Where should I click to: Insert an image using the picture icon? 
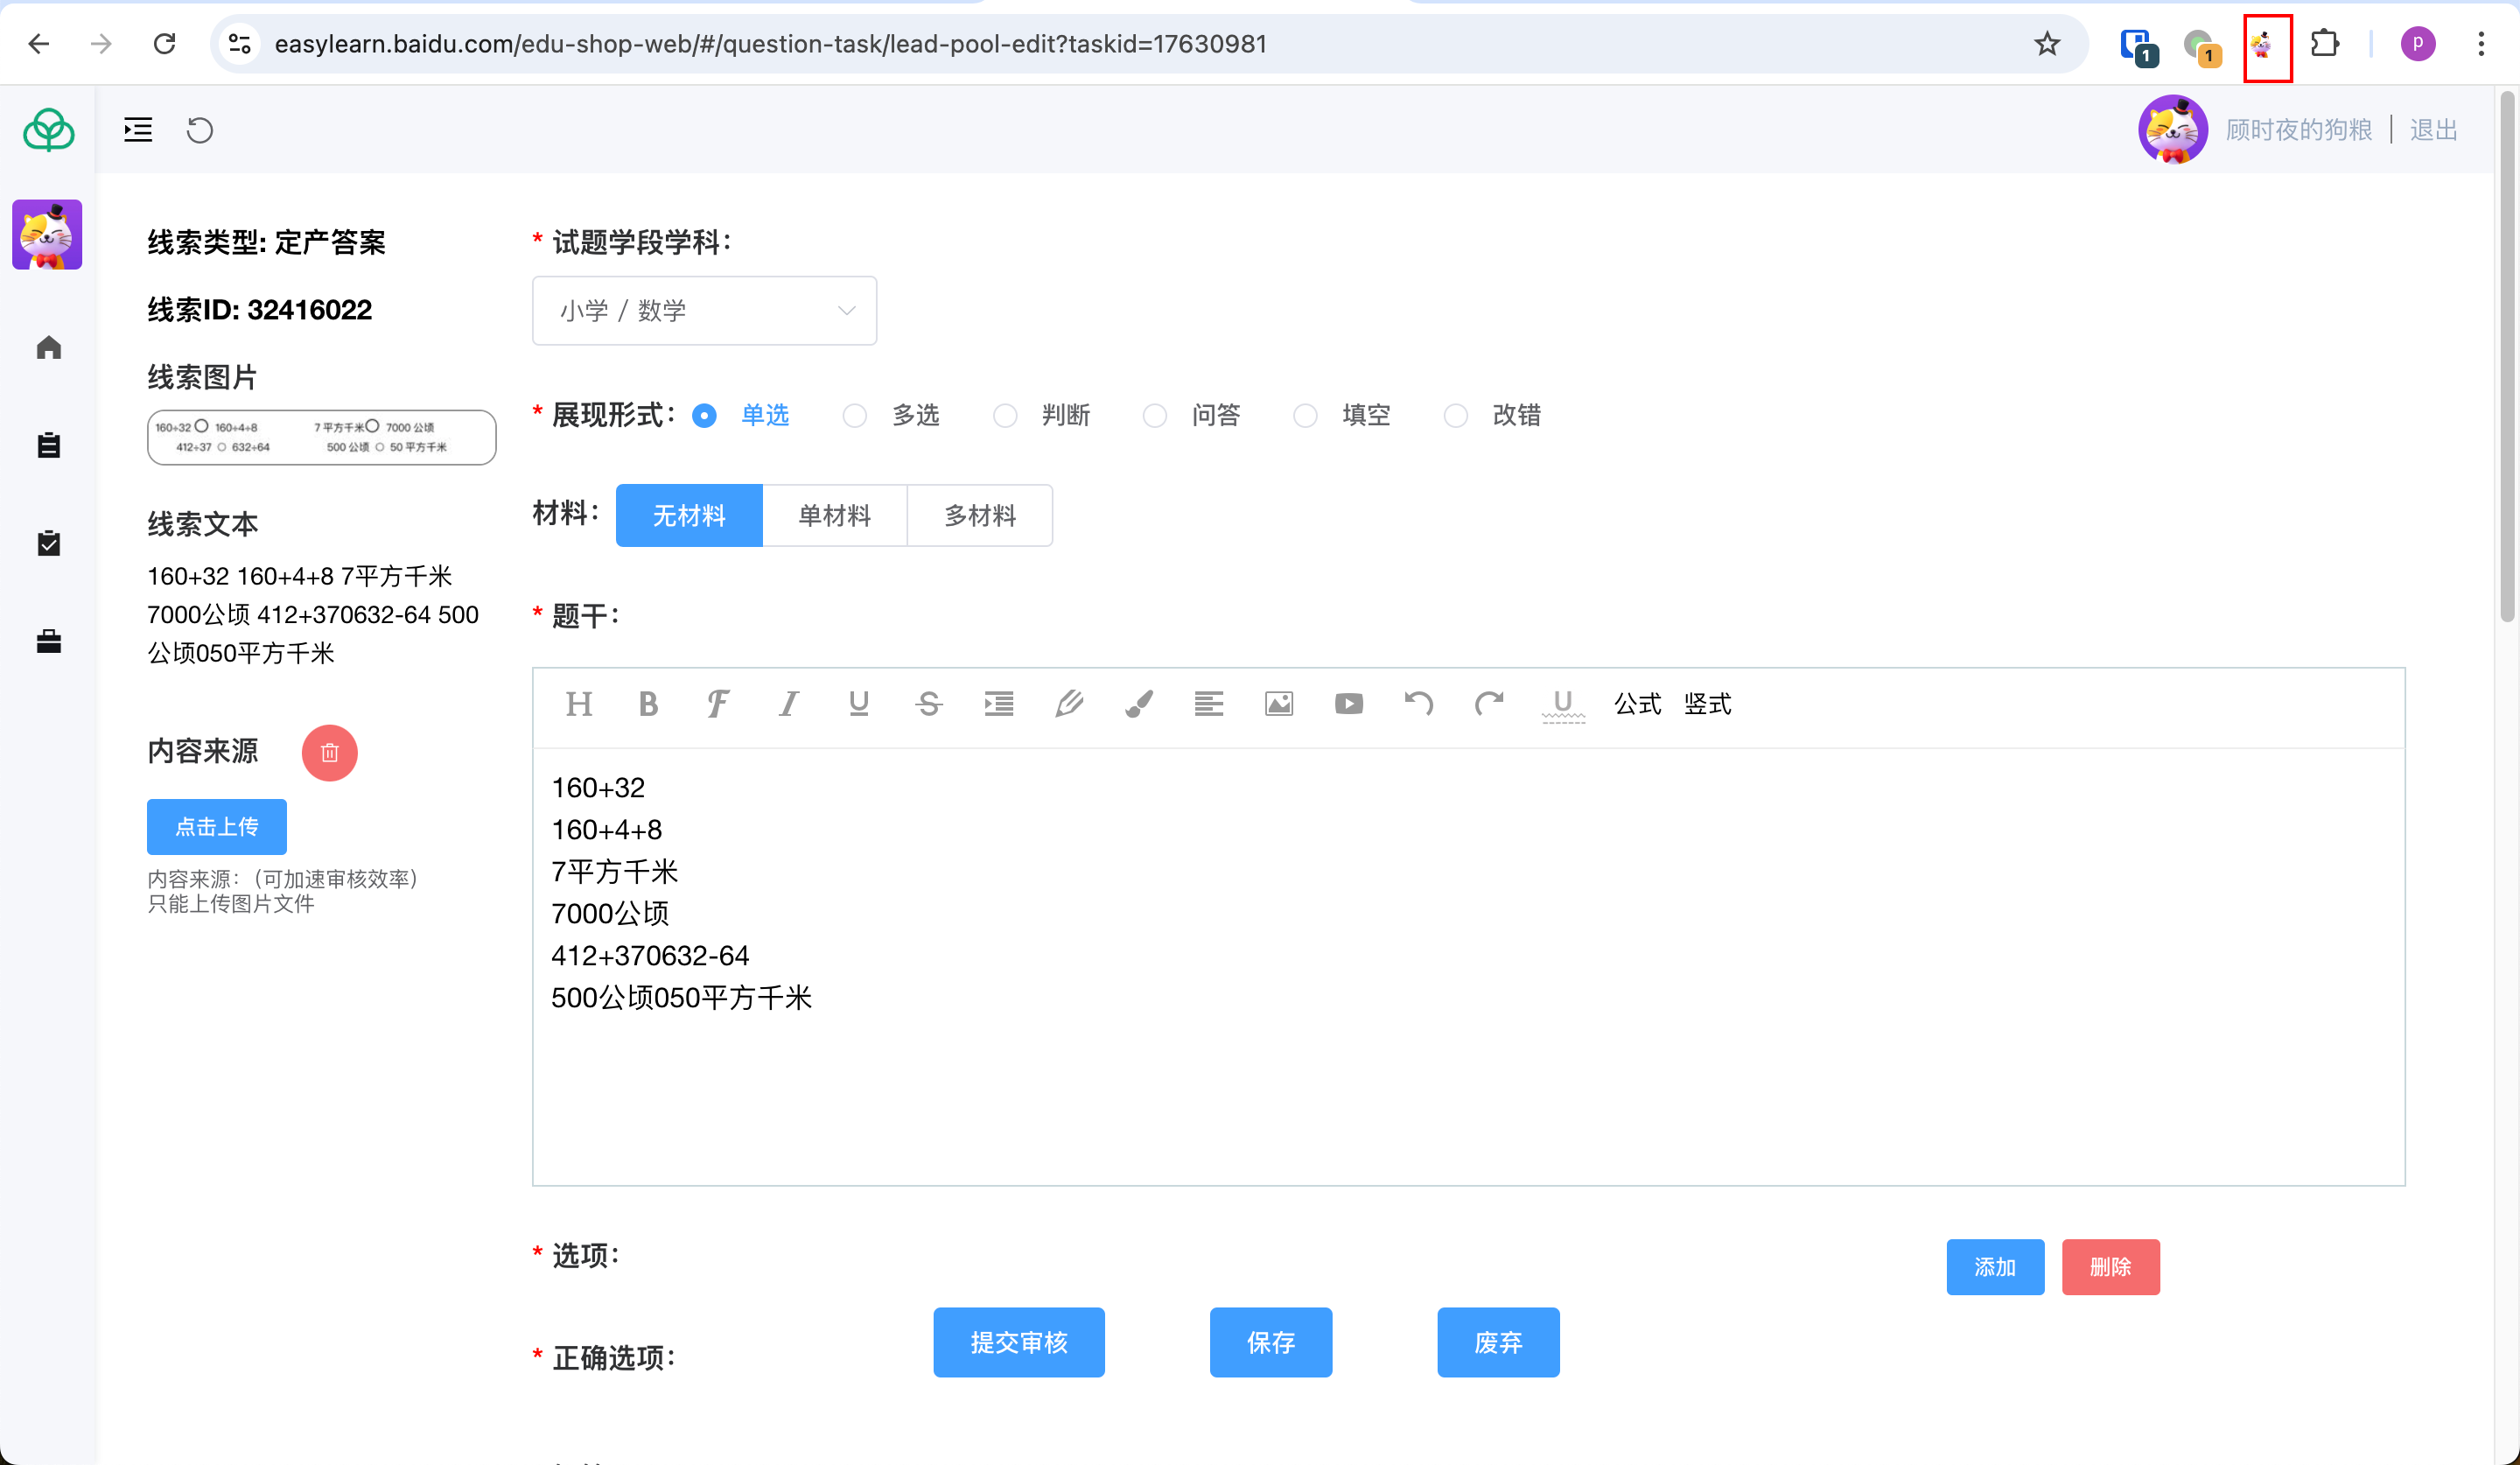coord(1278,704)
